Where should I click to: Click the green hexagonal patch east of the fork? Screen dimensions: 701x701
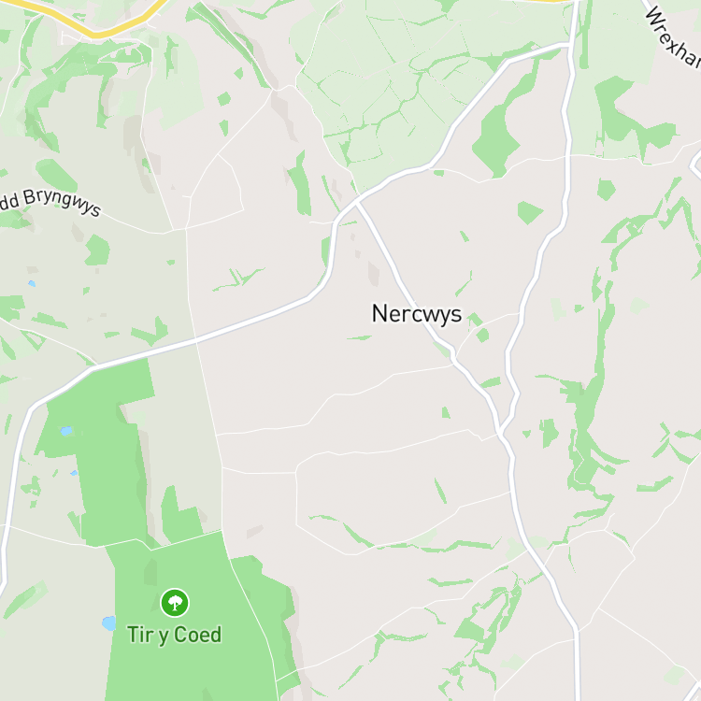529,213
